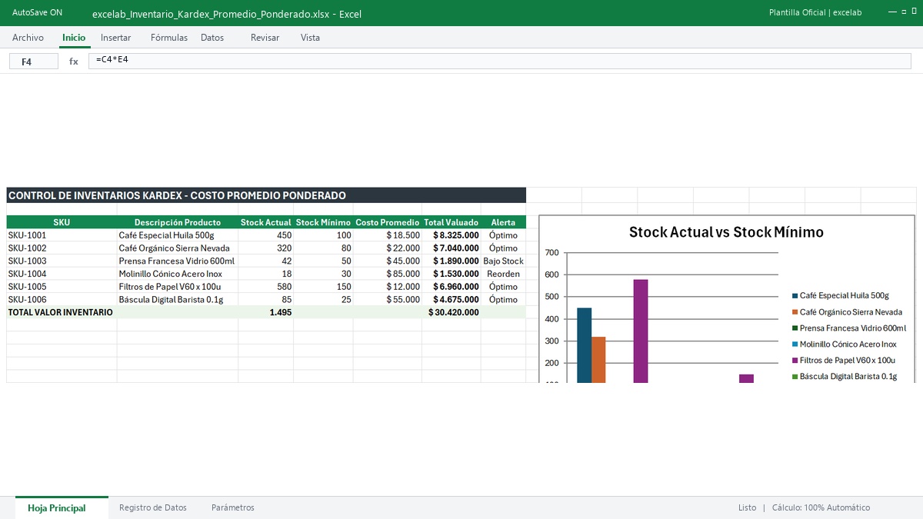Select the TOTAL VALOR INVENTARIO cell
Image resolution: width=923 pixels, height=519 pixels.
(62, 312)
